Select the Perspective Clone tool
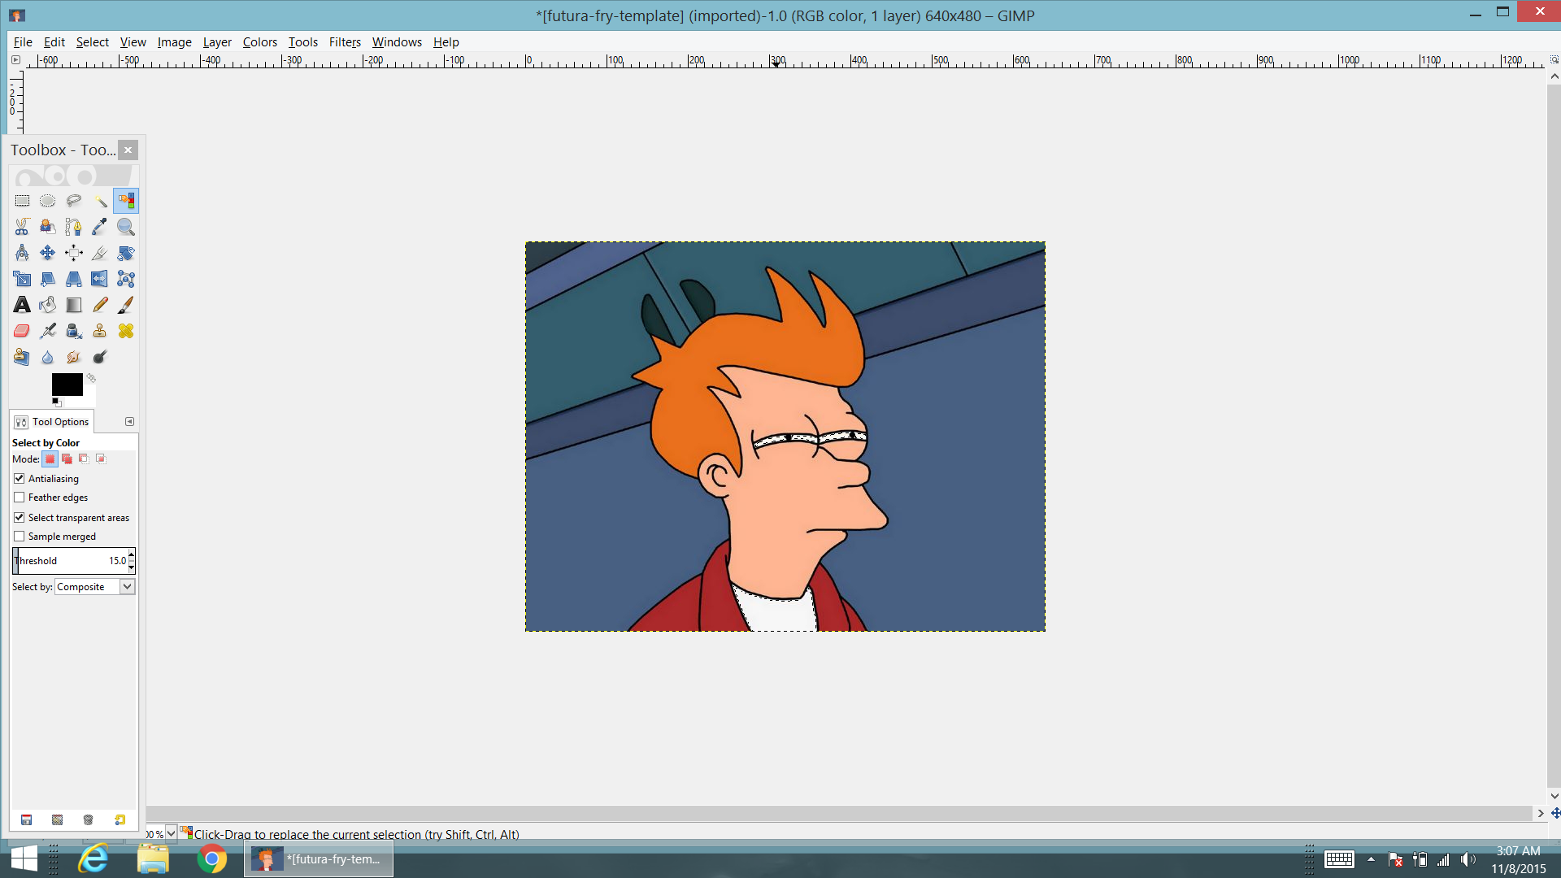This screenshot has height=878, width=1561. pos(22,357)
